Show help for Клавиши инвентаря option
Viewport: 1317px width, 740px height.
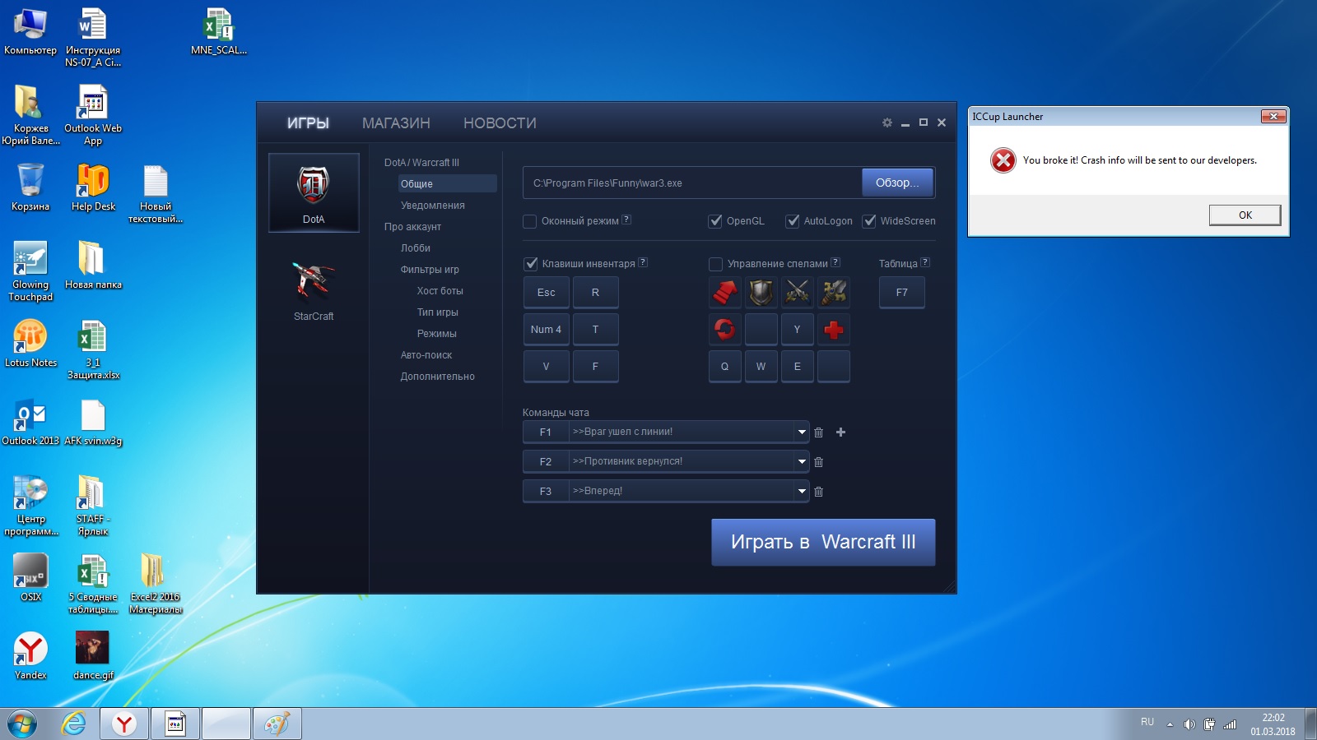[643, 262]
